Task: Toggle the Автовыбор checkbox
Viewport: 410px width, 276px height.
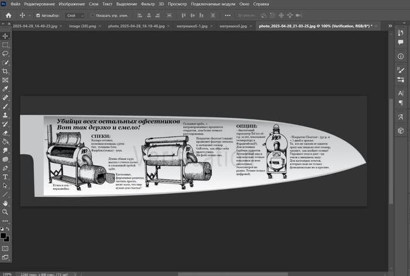Action: pos(39,15)
